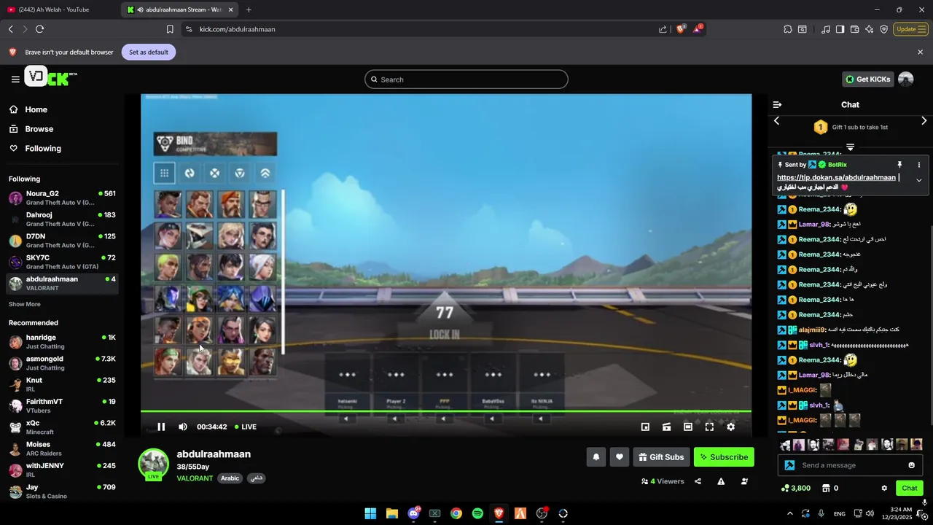Click the Send a message chat field
933x525 pixels.
(850, 465)
